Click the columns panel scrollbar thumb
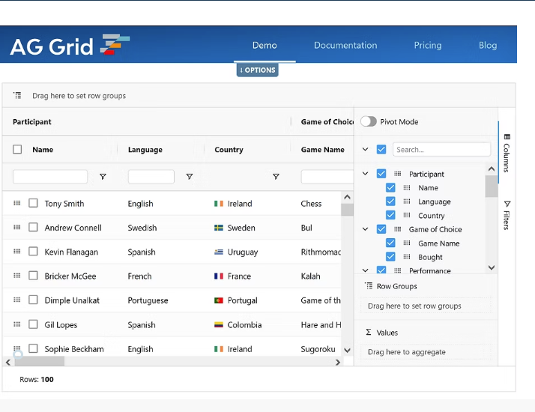 [492, 187]
